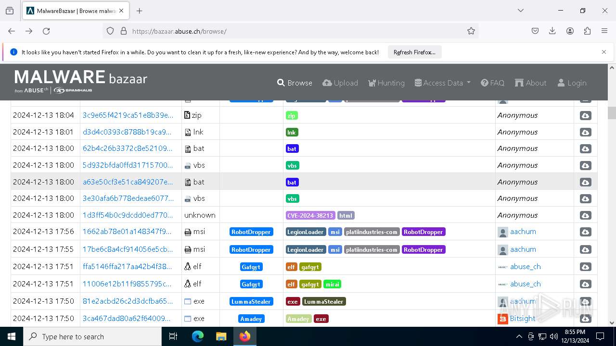Bookmark this page with the star icon
The image size is (616, 346).
471,31
